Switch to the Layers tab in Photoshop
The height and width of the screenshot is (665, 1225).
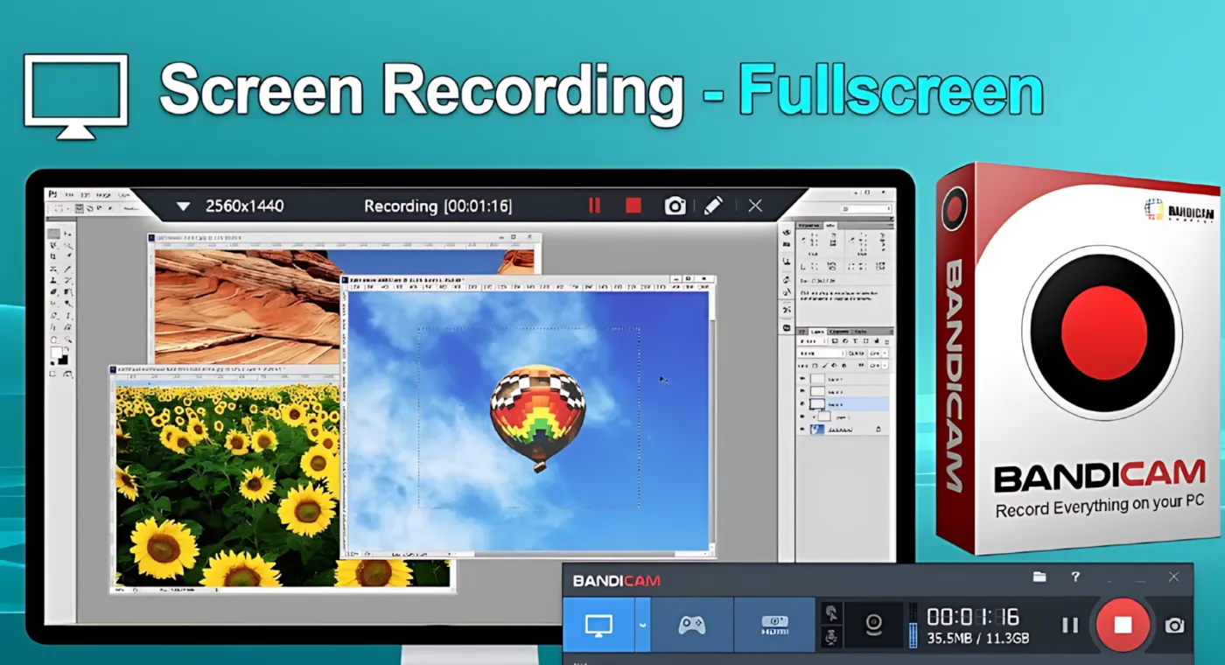click(x=817, y=332)
